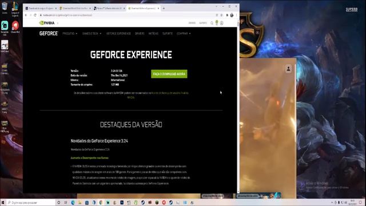Go forward in Chrome
This screenshot has width=366, height=206.
coord(30,15)
